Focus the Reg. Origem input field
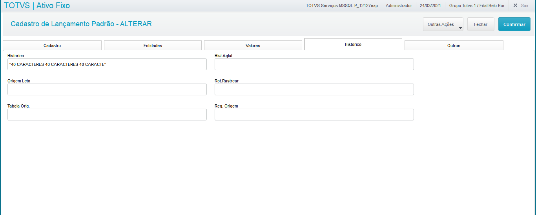 314,115
